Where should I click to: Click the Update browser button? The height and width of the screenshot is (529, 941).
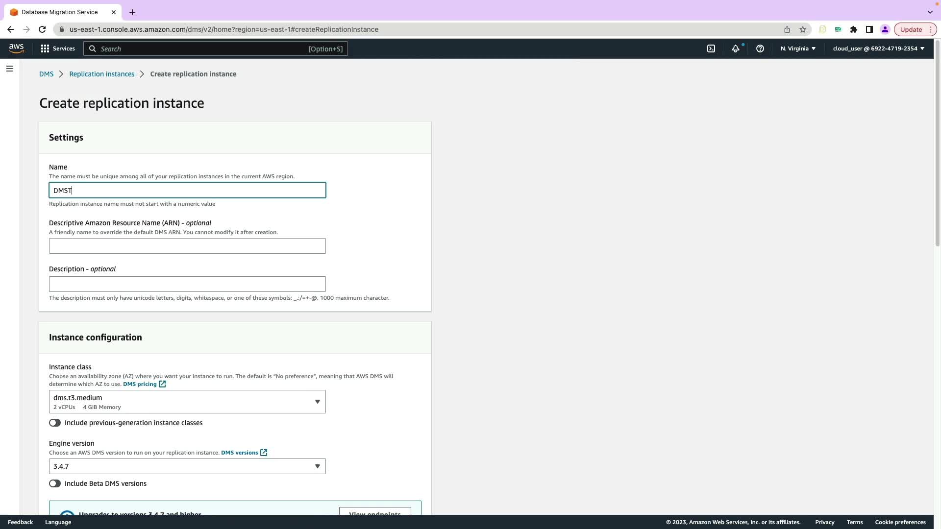(x=911, y=29)
